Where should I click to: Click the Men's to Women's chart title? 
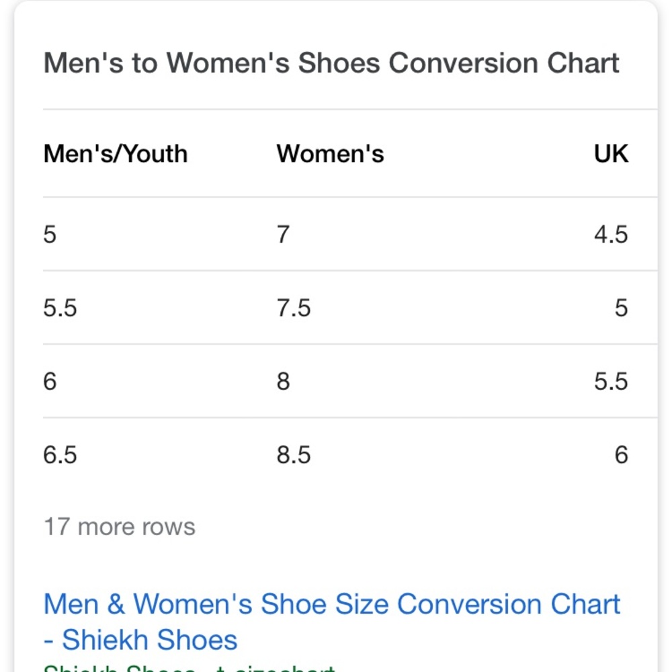click(331, 62)
